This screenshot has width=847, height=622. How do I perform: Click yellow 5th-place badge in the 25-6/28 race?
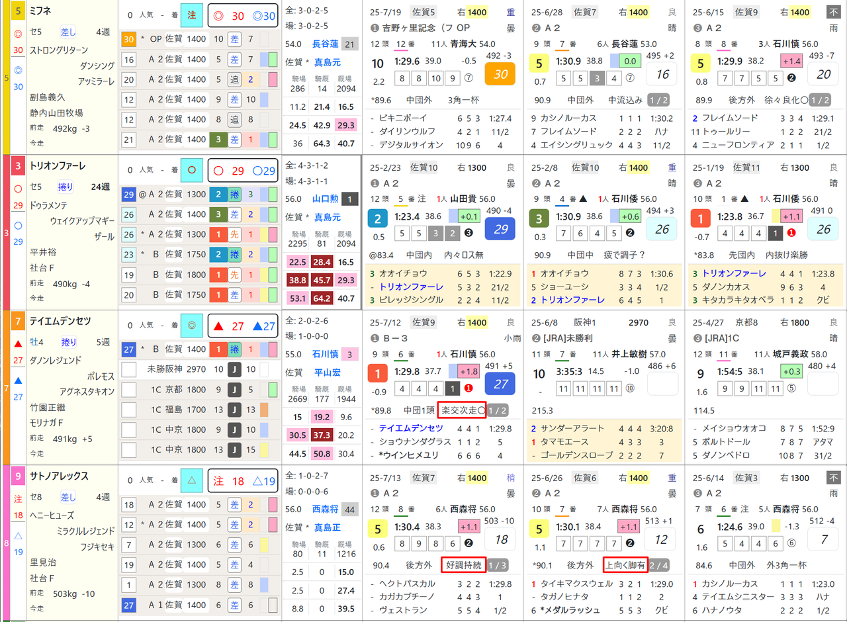(539, 64)
